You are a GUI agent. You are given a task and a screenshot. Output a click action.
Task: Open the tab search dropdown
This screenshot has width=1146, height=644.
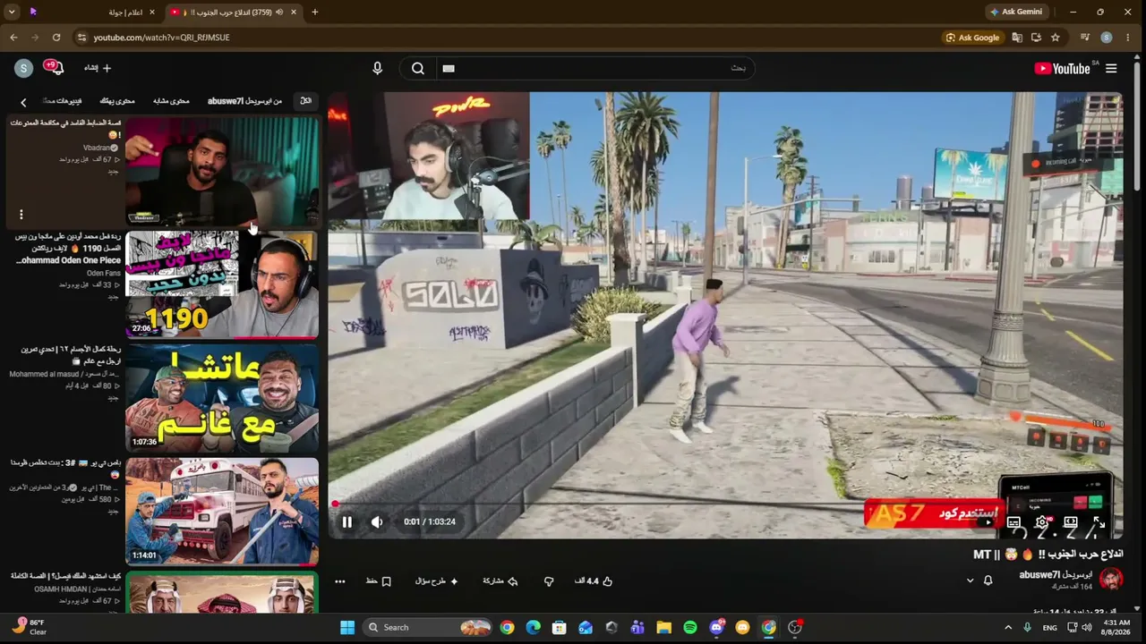point(12,13)
